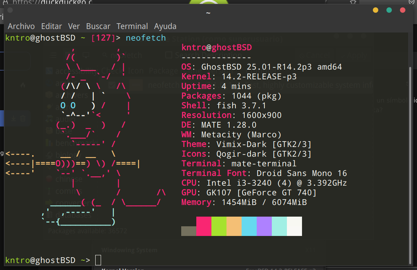
Task: Click the 'Packages: 1044 (pkg)' line
Action: click(231, 96)
